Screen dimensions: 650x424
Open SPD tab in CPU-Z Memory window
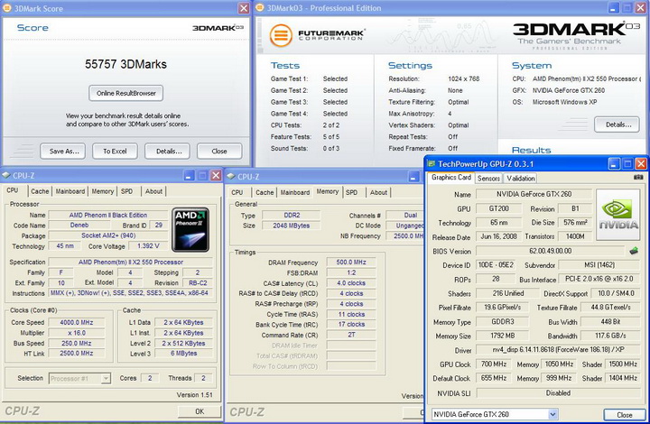tap(351, 192)
